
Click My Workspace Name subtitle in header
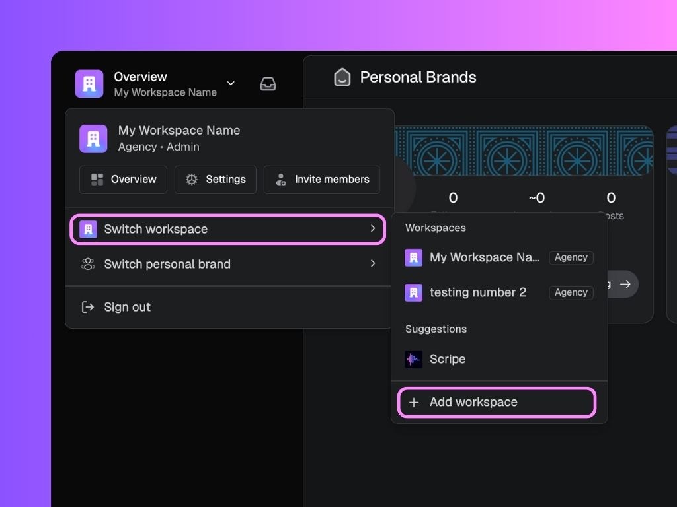point(165,92)
